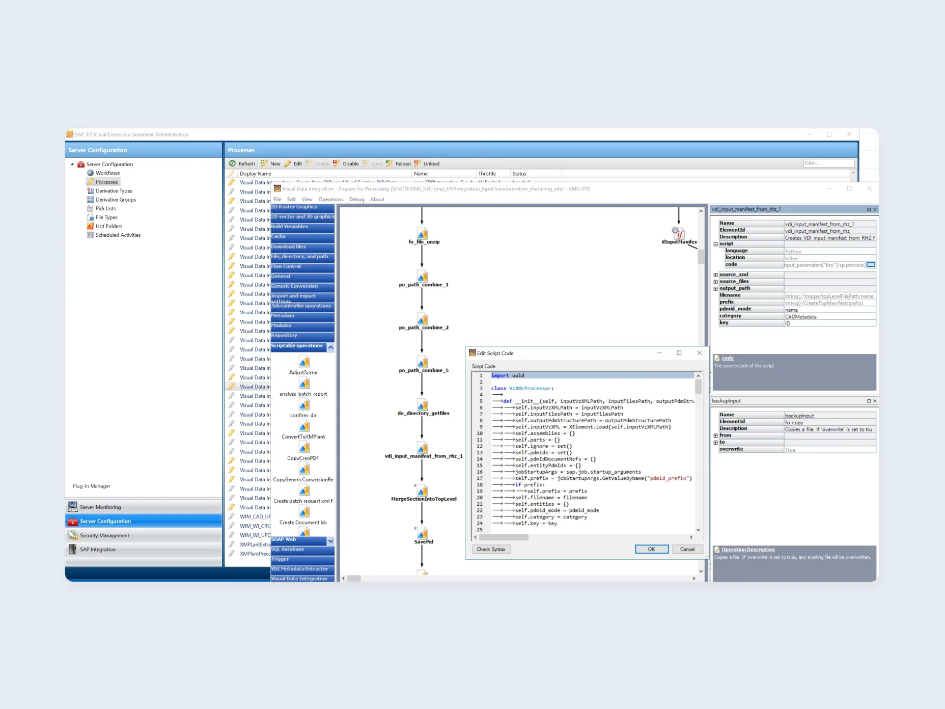This screenshot has width=945, height=709.
Task: Expand the source_files property group
Action: click(x=715, y=282)
